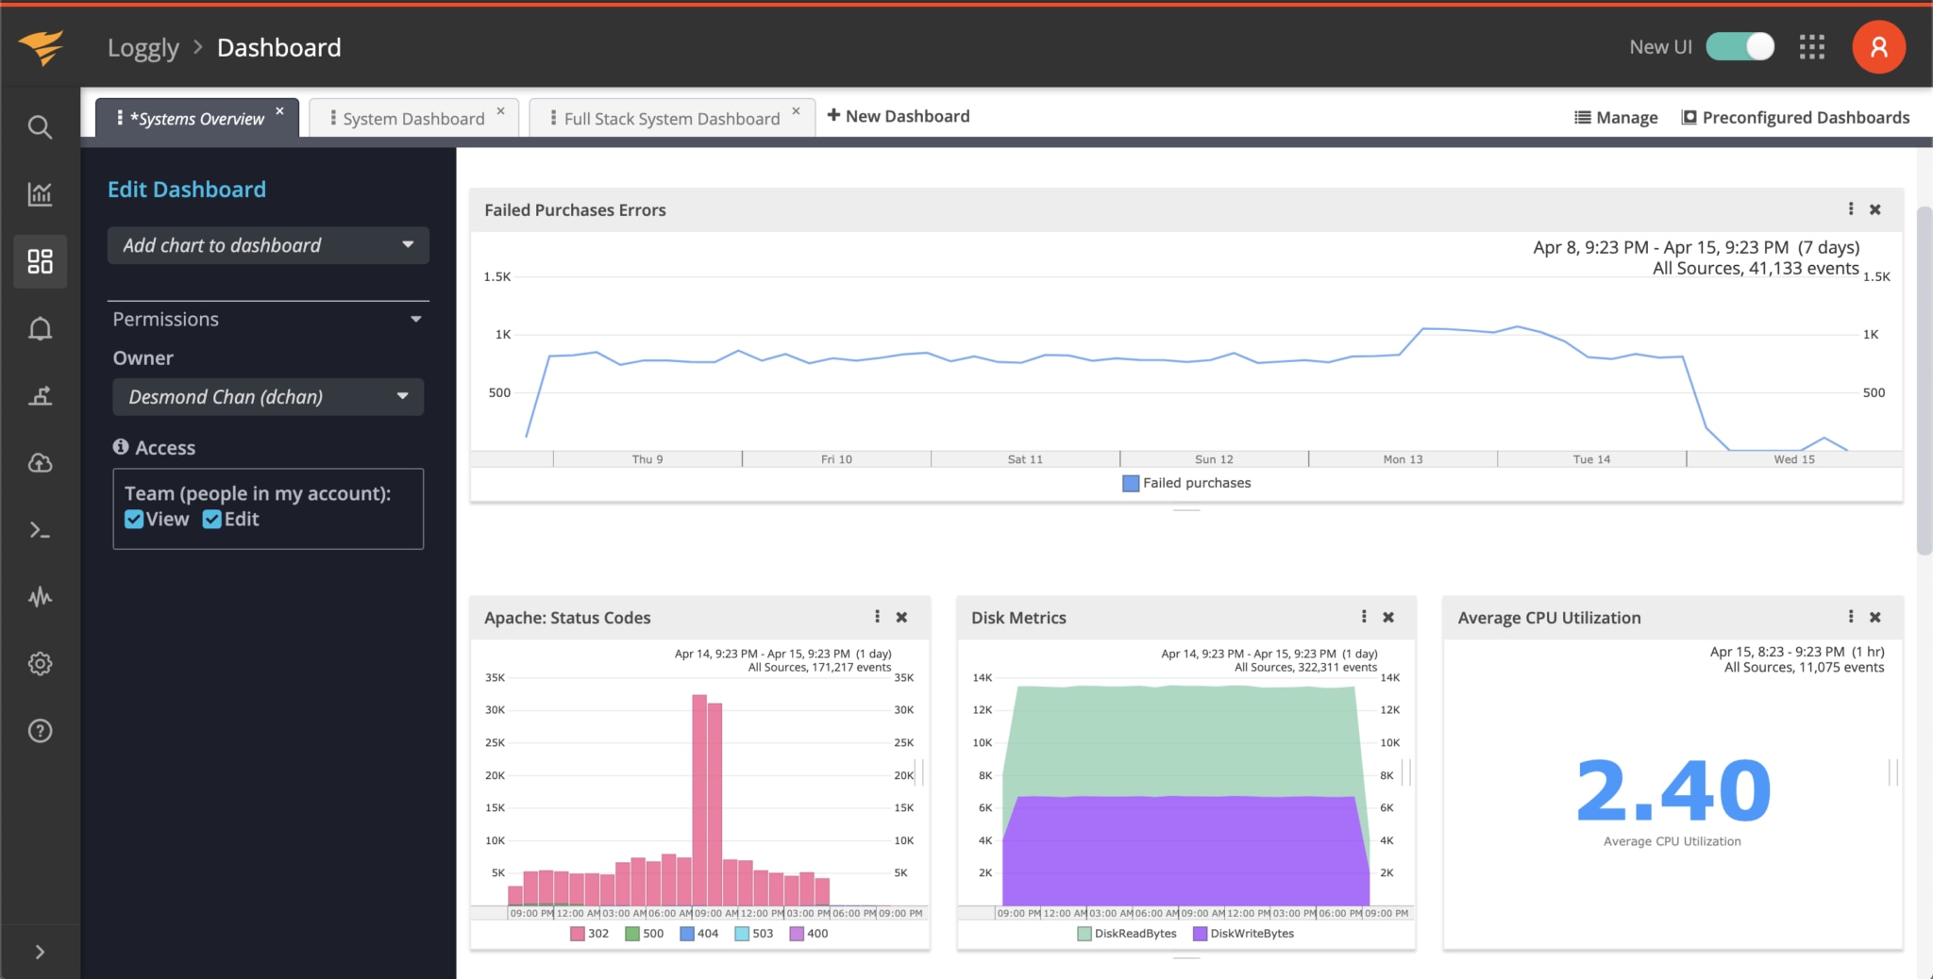Open the Owner dropdown showing Desmond Chan
This screenshot has height=979, width=1933.
tap(267, 396)
